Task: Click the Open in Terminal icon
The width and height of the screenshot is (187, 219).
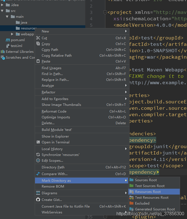Action: pyautogui.click(x=38, y=142)
